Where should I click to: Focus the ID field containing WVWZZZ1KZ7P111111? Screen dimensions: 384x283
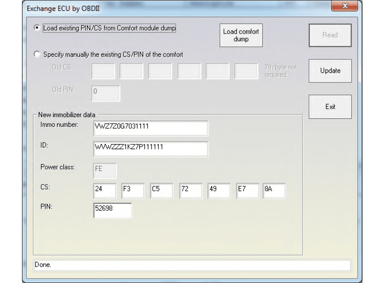tap(150, 149)
